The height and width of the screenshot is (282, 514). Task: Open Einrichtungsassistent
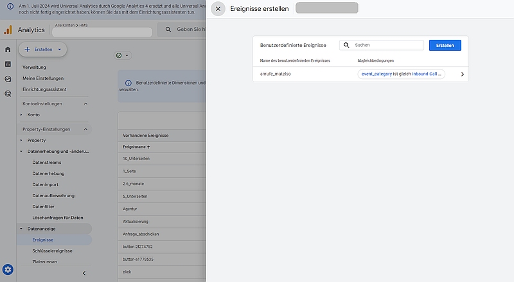tap(44, 89)
